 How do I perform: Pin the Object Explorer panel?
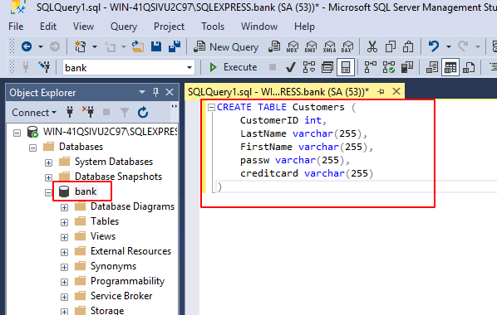point(155,92)
